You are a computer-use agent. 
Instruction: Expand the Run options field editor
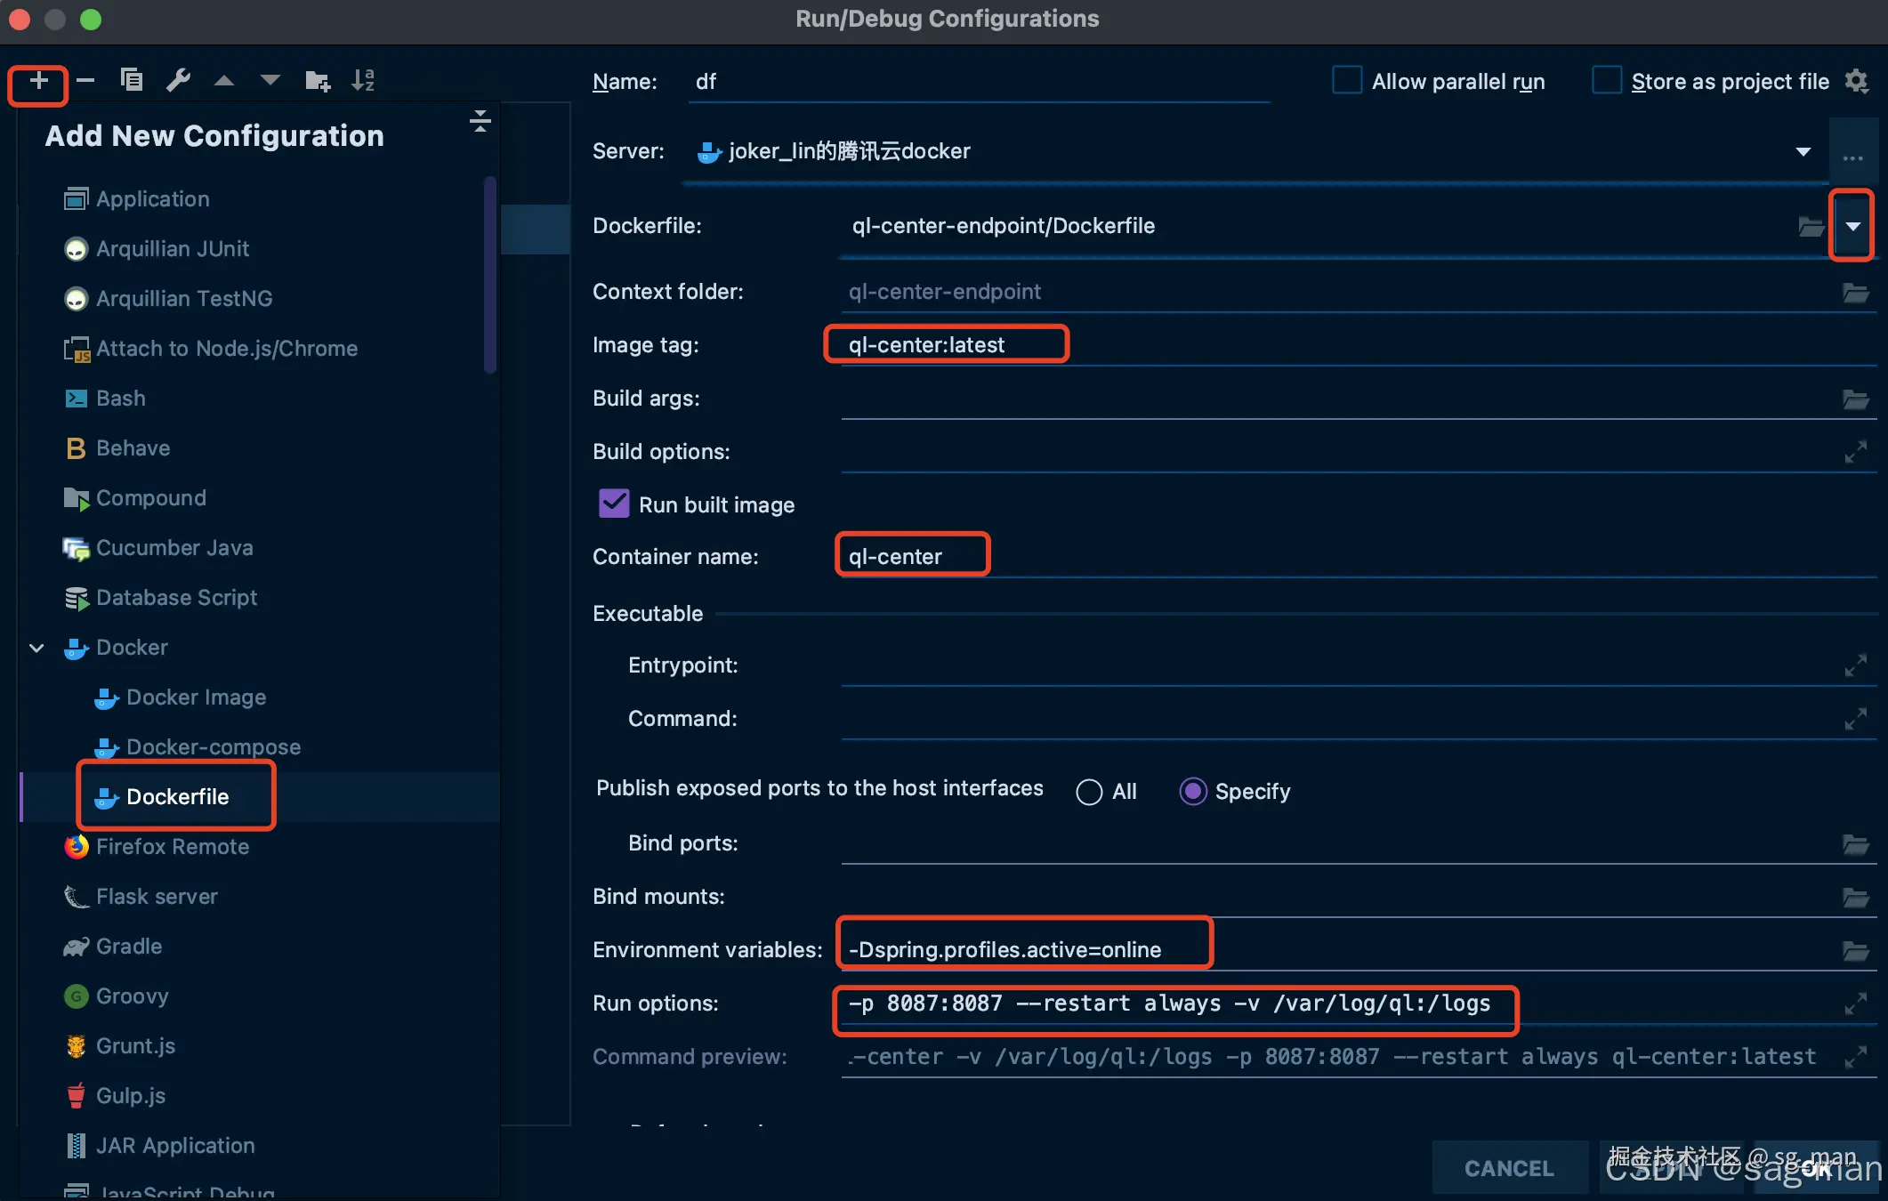1855,1004
